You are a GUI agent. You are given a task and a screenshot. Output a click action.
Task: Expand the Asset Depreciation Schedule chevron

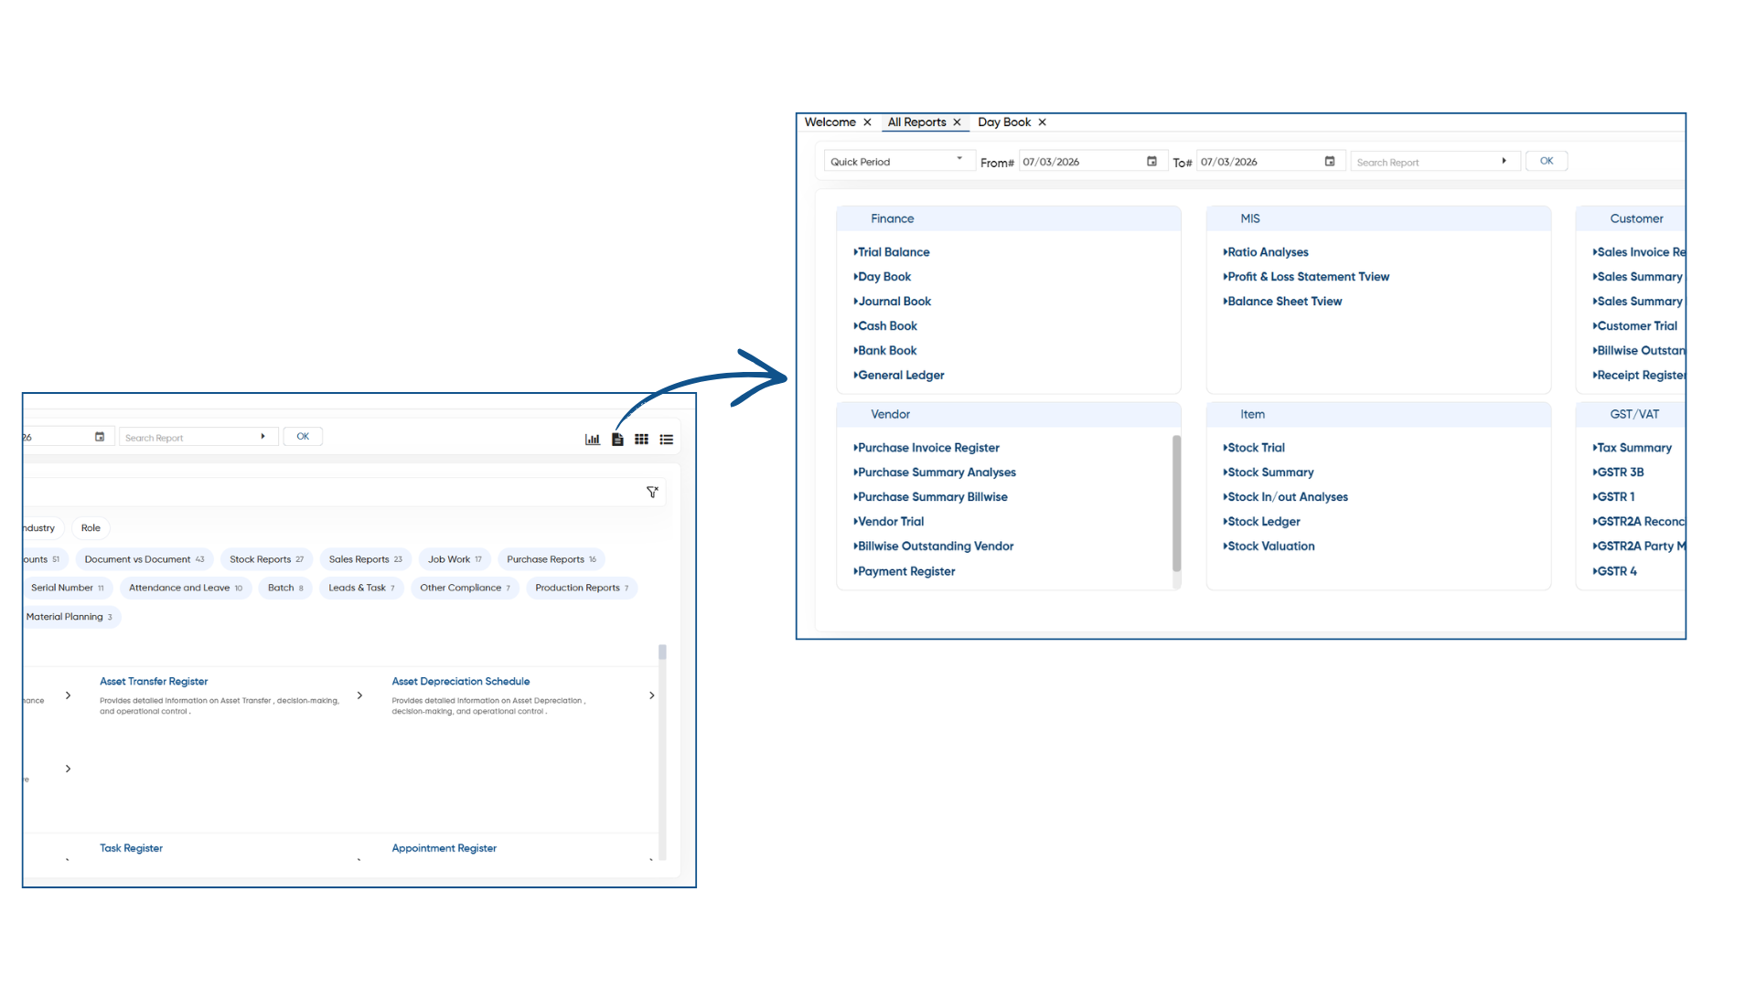652,695
